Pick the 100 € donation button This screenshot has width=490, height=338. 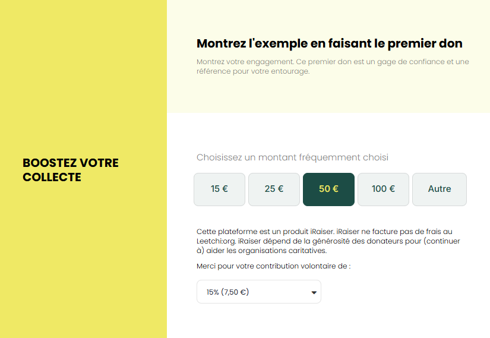(383, 189)
